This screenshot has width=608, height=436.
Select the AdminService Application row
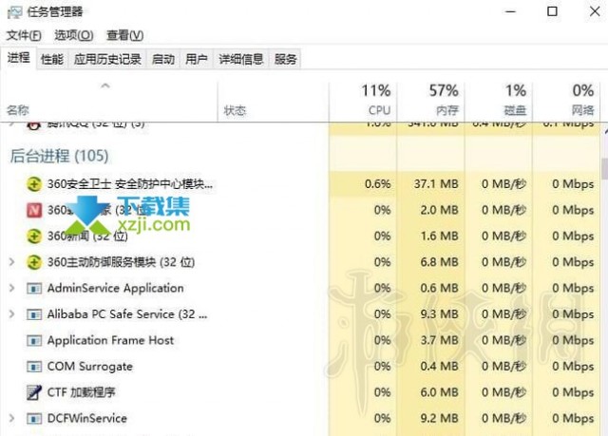[300, 289]
